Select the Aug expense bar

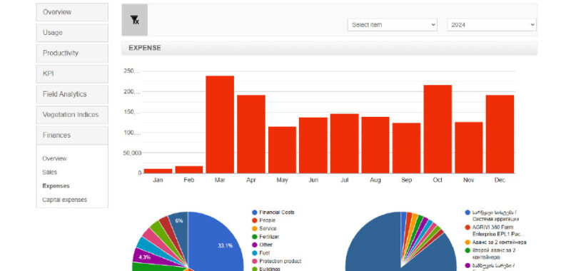(x=375, y=145)
